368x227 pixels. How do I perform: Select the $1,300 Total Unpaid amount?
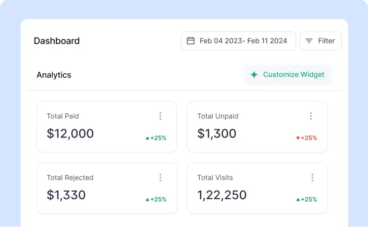216,133
